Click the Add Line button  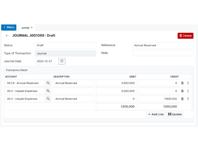(156, 114)
